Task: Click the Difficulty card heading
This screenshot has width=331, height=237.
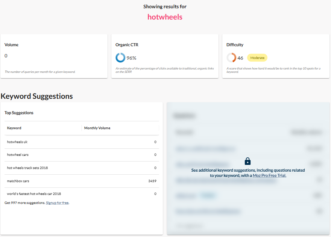Action: pos(235,45)
